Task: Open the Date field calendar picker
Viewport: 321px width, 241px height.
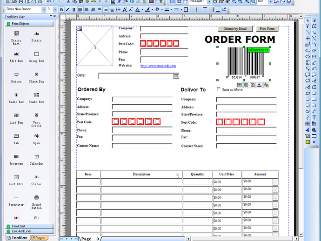Action: tap(176, 76)
